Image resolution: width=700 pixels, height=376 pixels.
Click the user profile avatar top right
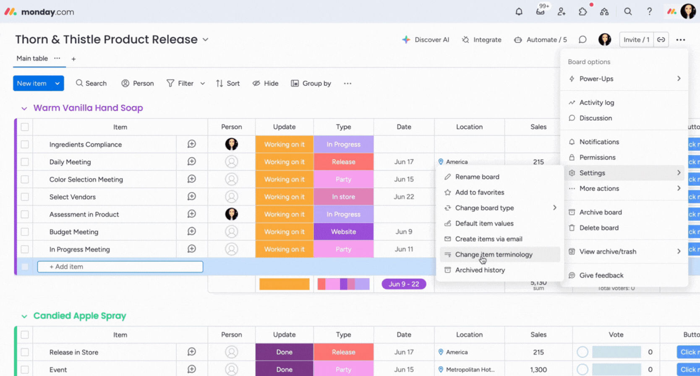point(688,12)
